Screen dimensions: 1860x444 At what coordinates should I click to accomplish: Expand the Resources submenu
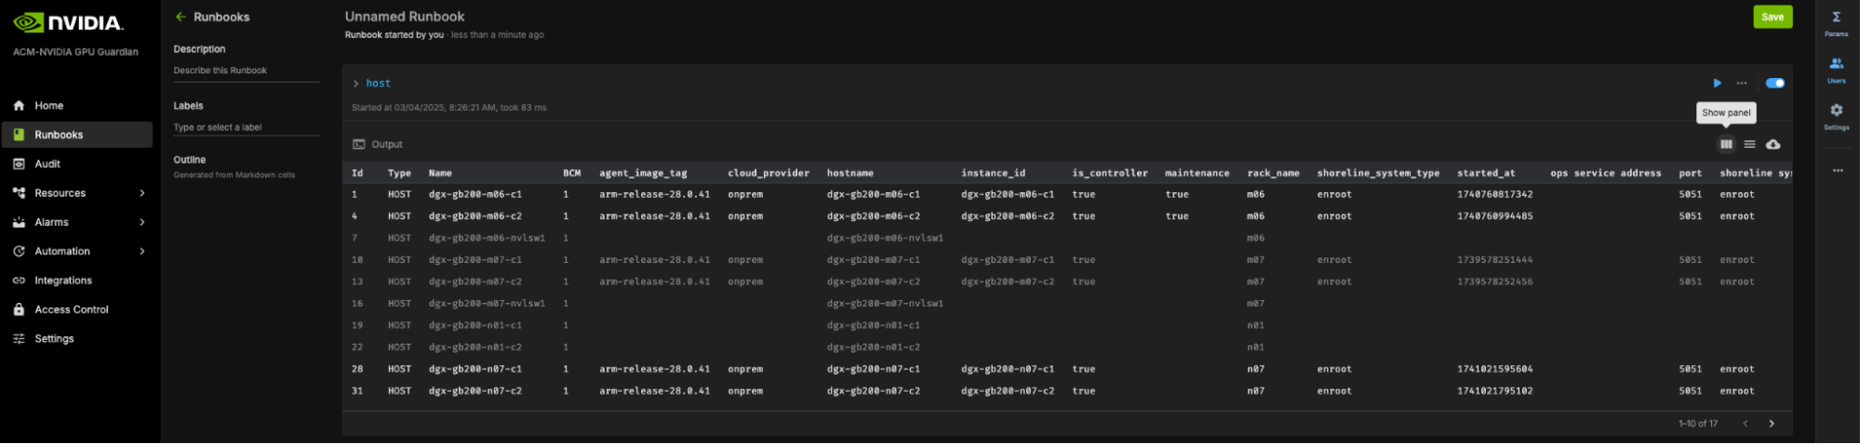(x=142, y=193)
